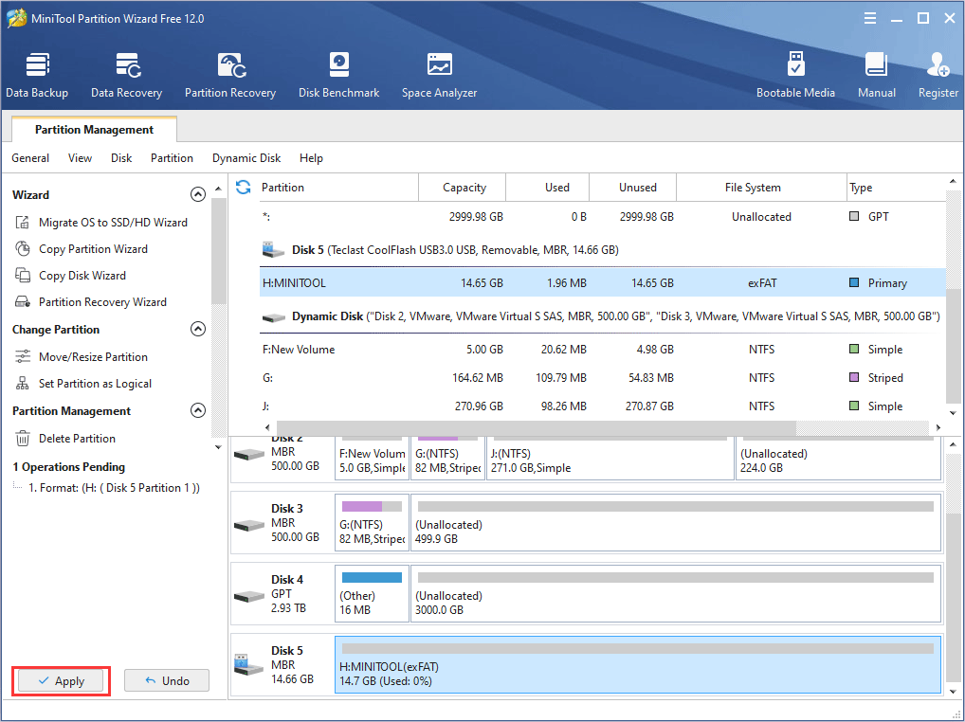Viewport: 965px width, 722px height.
Task: Click the MiniTool app logo icon
Action: [x=17, y=18]
